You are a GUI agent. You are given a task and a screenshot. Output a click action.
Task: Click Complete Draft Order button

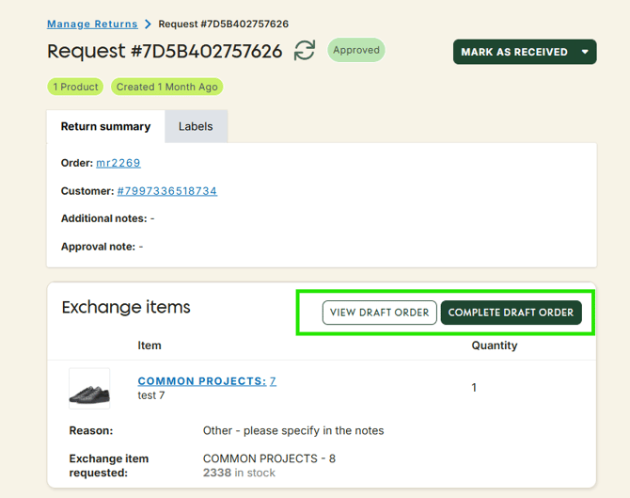tap(511, 313)
